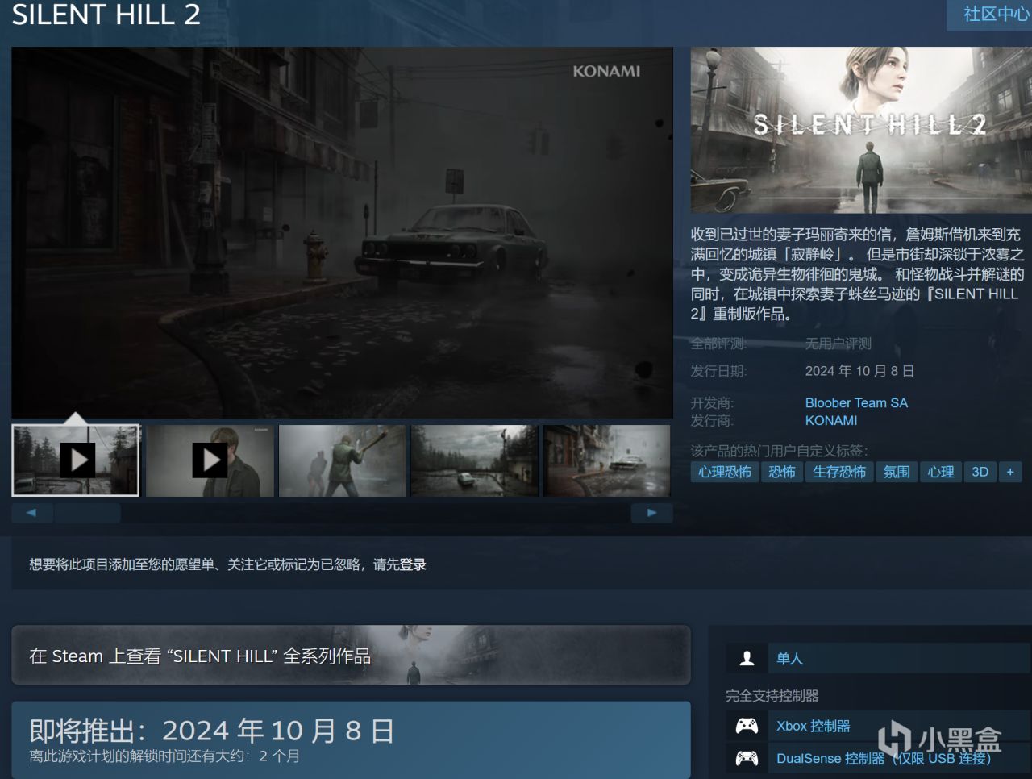
Task: Select the screenshot thumbnail of James swinging a plank
Action: click(342, 460)
